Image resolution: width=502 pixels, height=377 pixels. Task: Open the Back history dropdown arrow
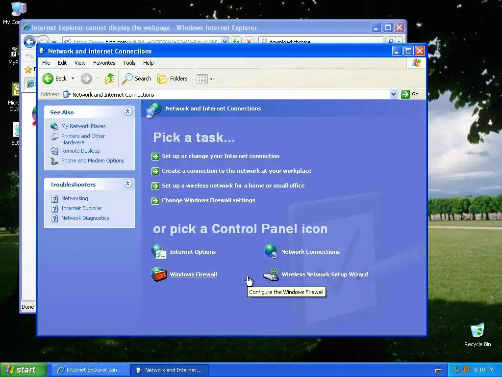coord(73,79)
